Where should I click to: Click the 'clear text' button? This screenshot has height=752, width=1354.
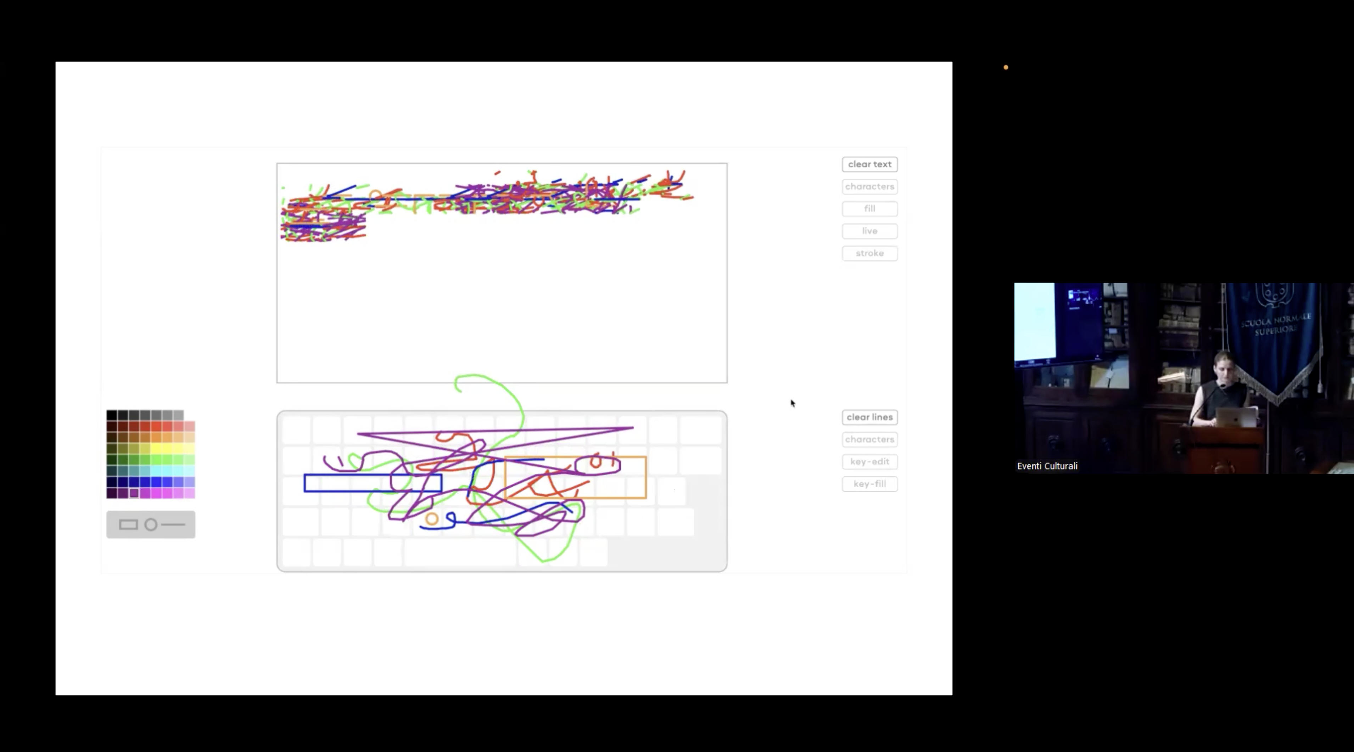[869, 164]
